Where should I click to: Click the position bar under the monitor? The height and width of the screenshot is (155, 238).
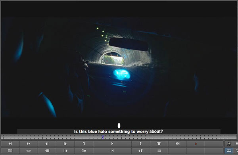coord(119,137)
